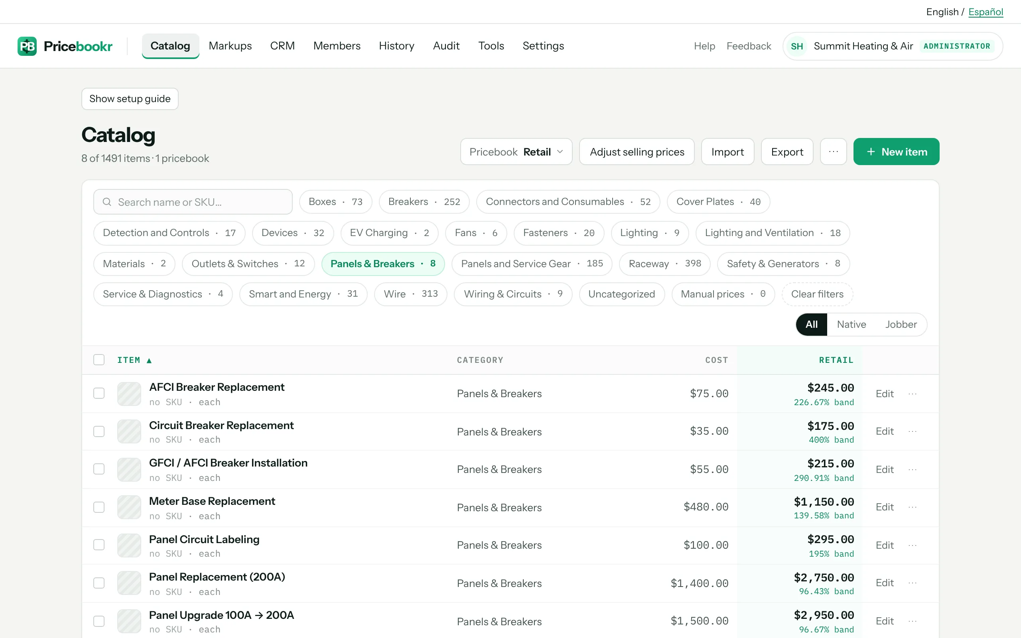
Task: Open the Pricebook Retail dropdown
Action: pyautogui.click(x=516, y=152)
